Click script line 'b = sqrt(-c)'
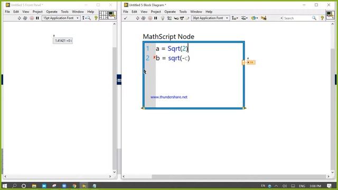 click(173, 58)
